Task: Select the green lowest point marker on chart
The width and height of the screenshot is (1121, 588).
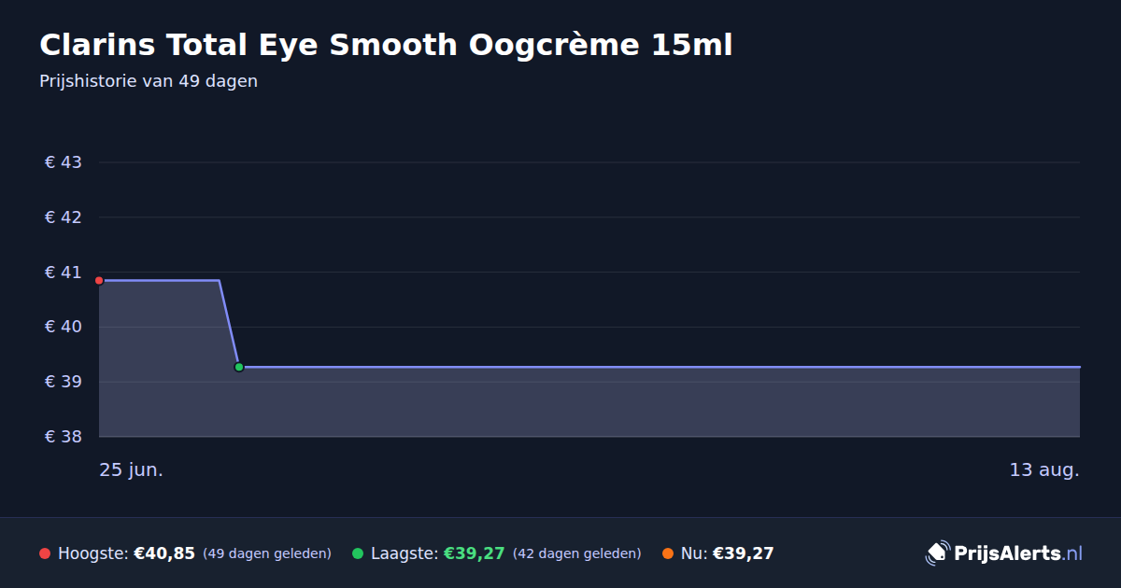Action: pyautogui.click(x=239, y=367)
